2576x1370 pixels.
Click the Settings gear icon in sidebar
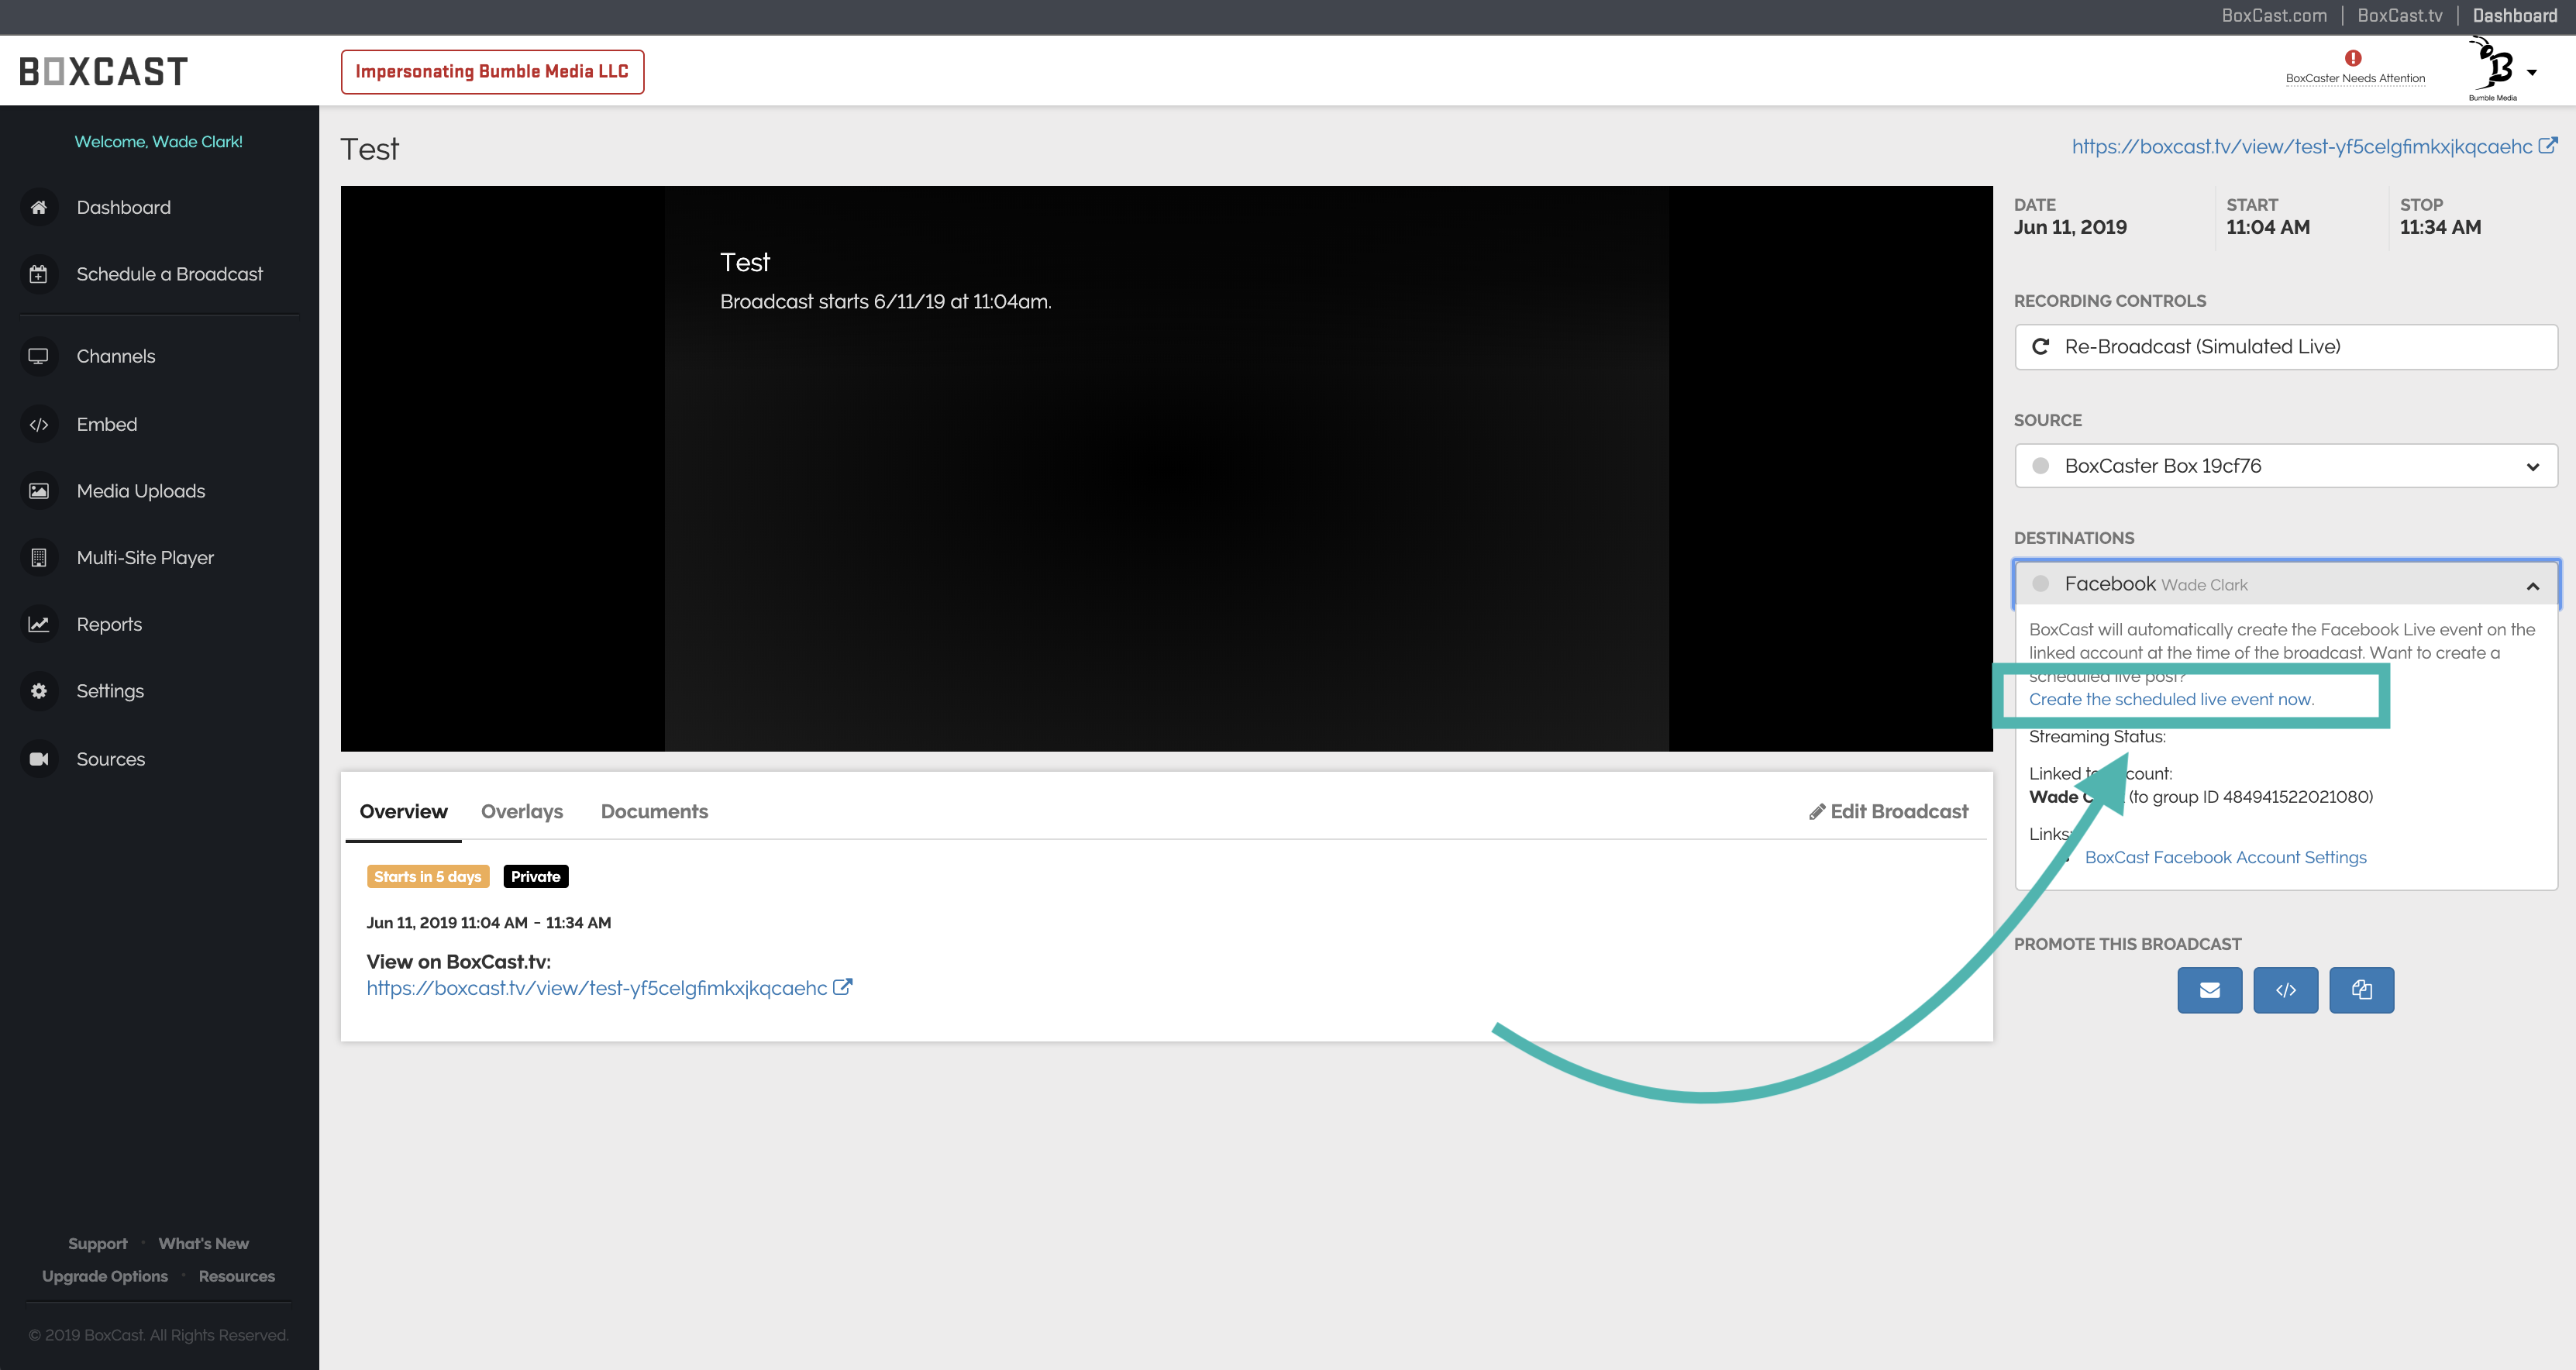pos(39,691)
